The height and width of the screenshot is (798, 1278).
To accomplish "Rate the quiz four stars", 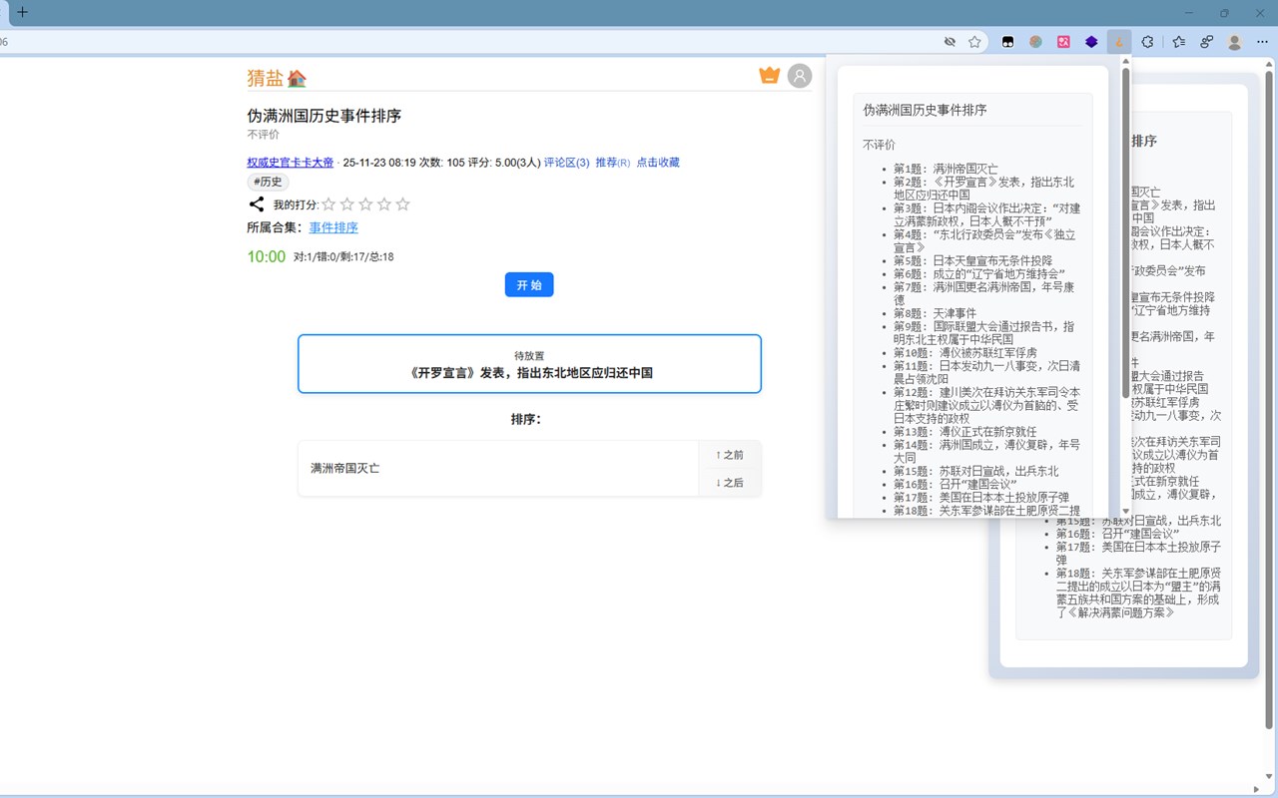I will (384, 204).
